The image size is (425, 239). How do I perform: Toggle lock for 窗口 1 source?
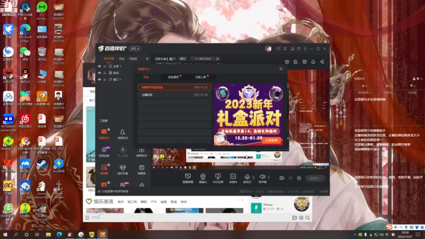pos(105,80)
